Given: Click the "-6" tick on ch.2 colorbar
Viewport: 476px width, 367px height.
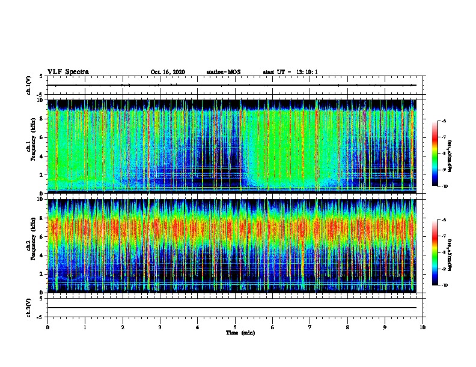Looking at the screenshot, I should coord(444,220).
